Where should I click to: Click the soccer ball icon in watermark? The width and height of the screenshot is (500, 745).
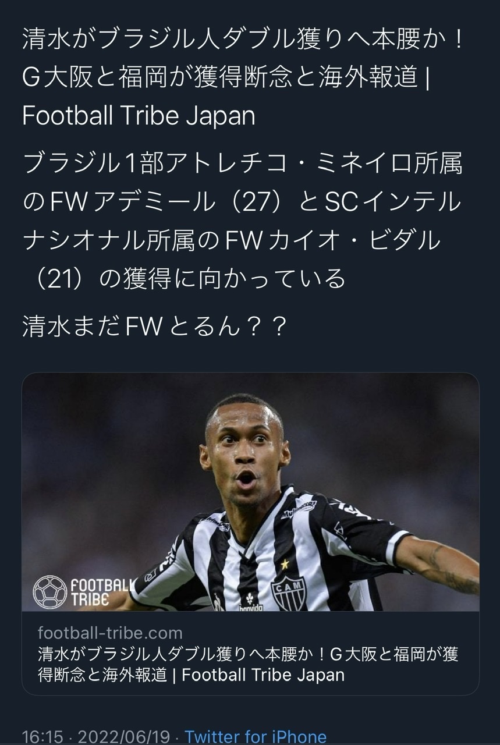click(x=50, y=591)
